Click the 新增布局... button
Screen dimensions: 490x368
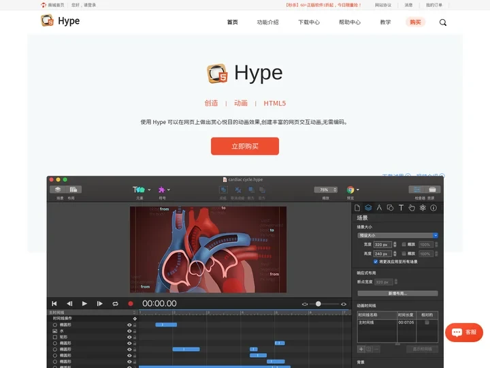[397, 293]
